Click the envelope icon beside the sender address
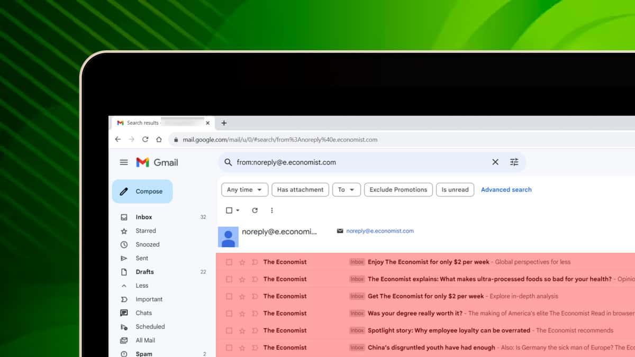Screen dimensions: 635x357 coord(340,231)
